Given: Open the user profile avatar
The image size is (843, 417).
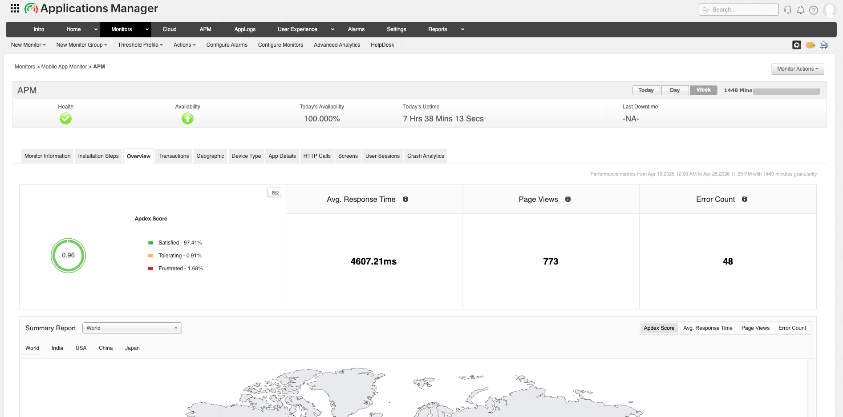Looking at the screenshot, I should pos(829,10).
